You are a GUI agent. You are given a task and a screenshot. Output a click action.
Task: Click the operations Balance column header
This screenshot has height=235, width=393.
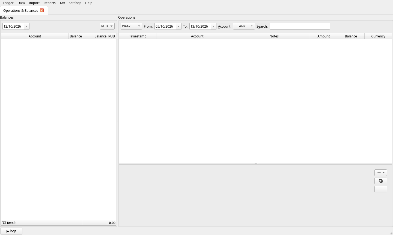[351, 36]
